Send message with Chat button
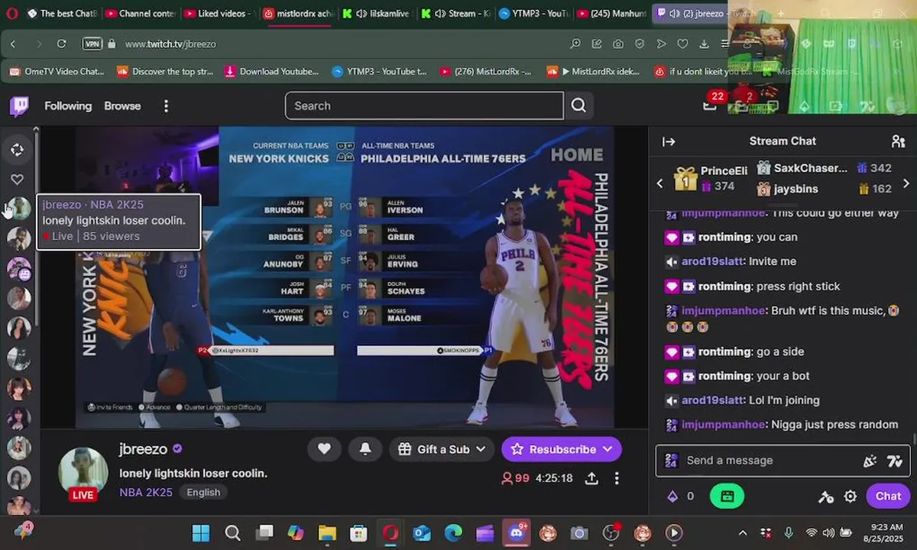 tap(888, 496)
